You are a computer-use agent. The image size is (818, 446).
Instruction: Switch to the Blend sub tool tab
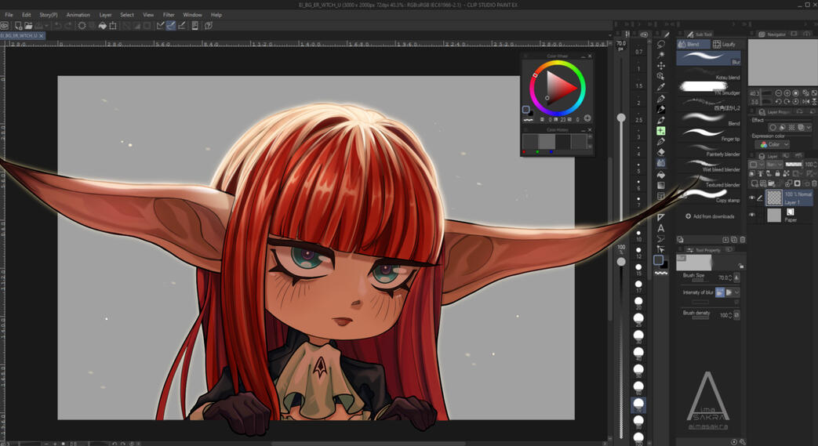click(693, 45)
